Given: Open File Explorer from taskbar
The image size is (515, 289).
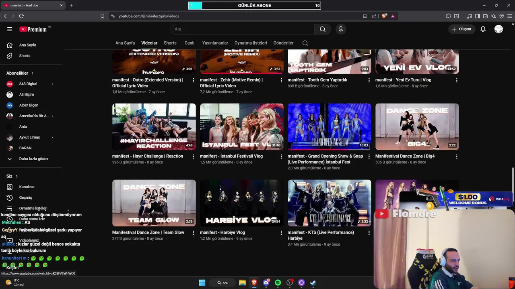Looking at the screenshot, I should (242, 283).
